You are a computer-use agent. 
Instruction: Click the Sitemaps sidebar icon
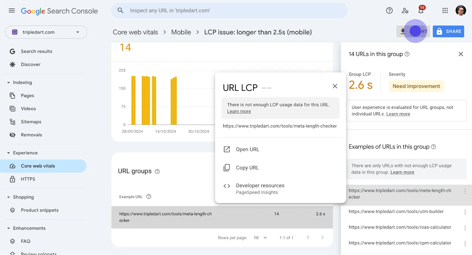pyautogui.click(x=12, y=122)
